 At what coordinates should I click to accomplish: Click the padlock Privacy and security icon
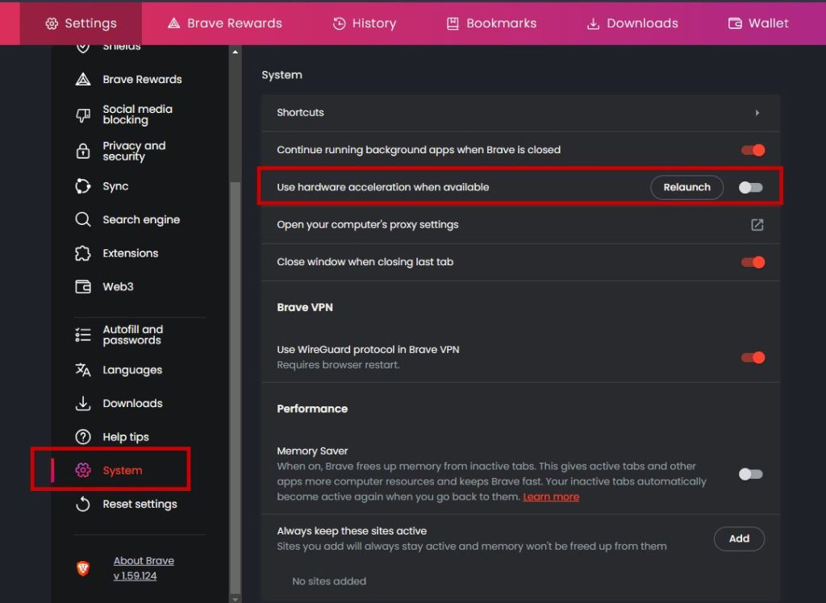[x=83, y=151]
